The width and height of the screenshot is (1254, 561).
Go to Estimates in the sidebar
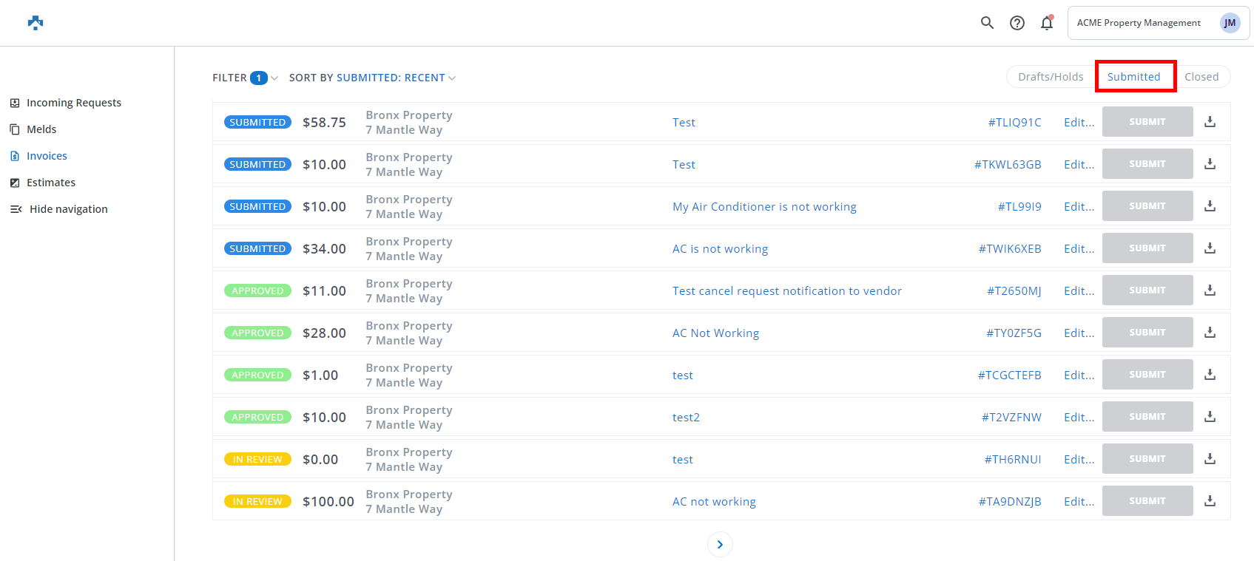click(x=50, y=183)
